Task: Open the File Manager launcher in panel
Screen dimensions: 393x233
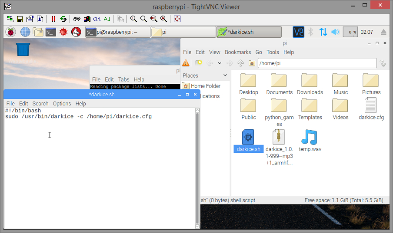Action: (38, 32)
